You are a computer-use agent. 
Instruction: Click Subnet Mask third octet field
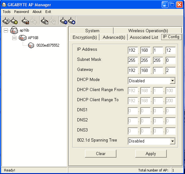click(x=158, y=61)
